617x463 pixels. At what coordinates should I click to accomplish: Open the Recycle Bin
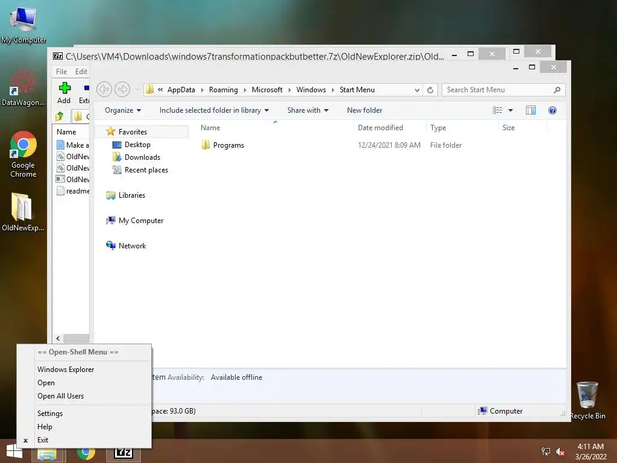[587, 400]
